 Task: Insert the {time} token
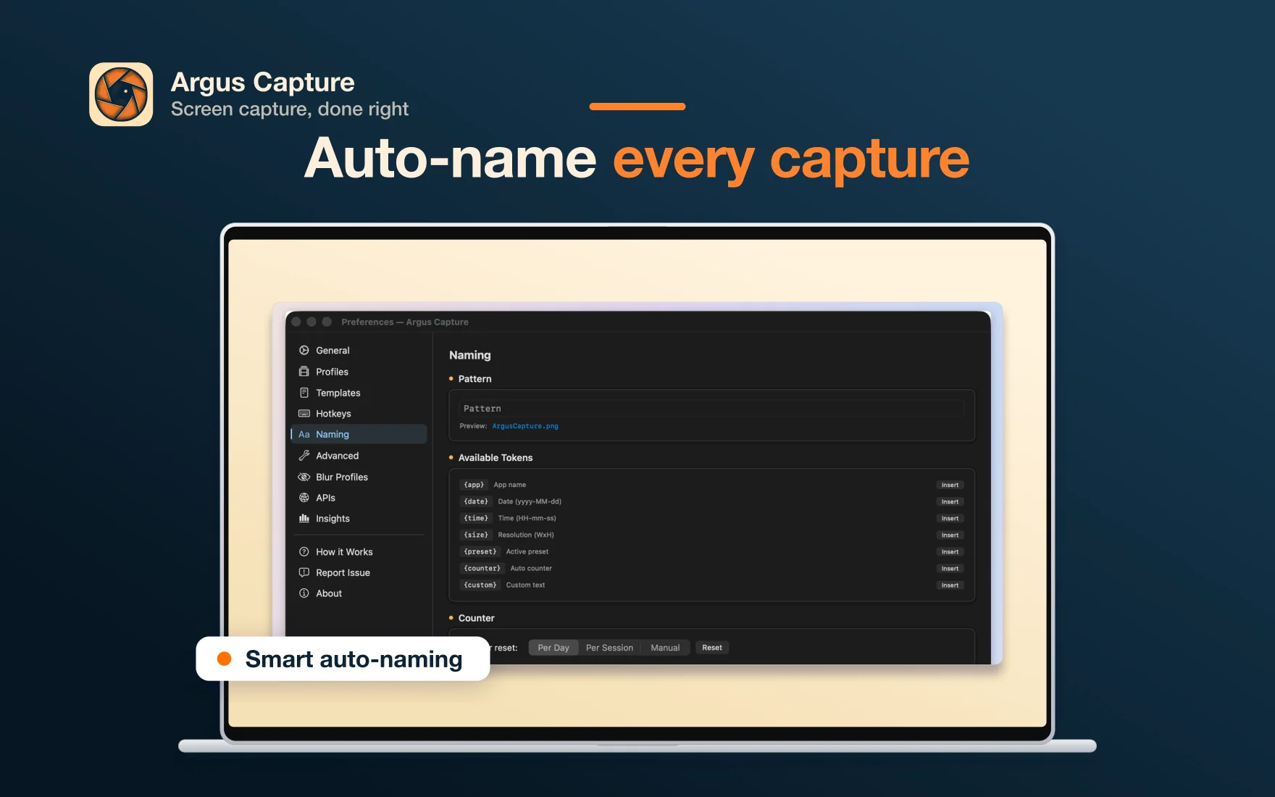[x=950, y=519]
